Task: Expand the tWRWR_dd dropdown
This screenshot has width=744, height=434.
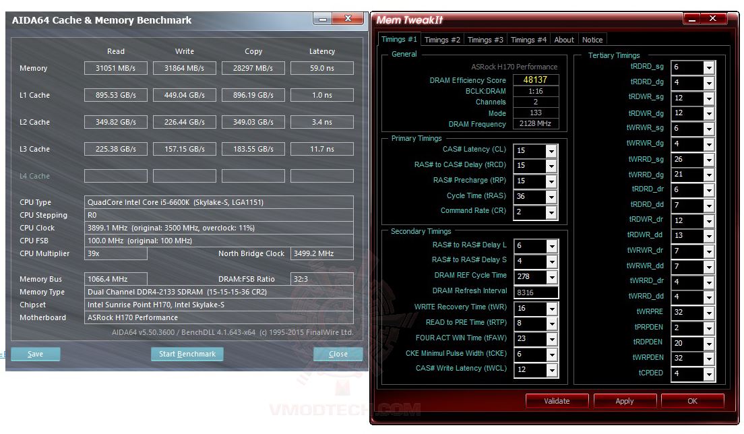Action: point(709,268)
